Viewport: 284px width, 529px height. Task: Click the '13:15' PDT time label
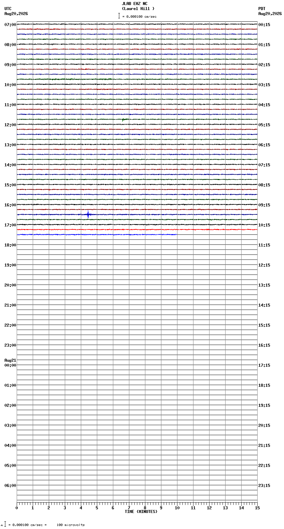[x=264, y=285]
